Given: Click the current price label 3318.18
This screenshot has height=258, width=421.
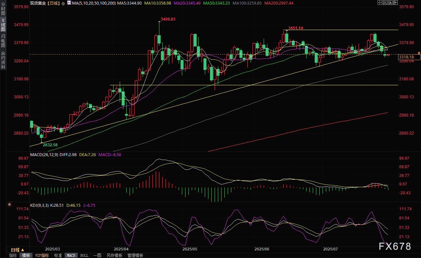Looking at the screenshot, I should (x=406, y=57).
